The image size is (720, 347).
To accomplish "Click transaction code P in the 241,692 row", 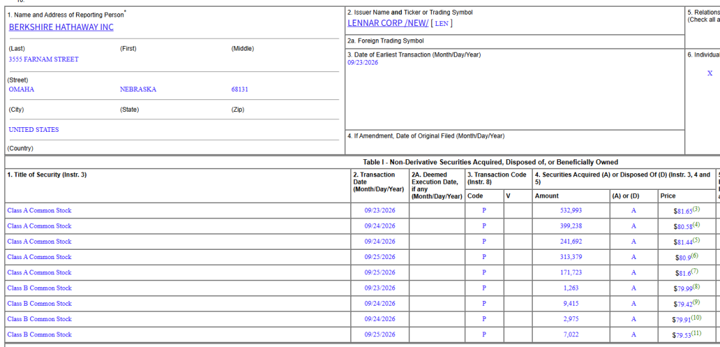I will [x=484, y=241].
